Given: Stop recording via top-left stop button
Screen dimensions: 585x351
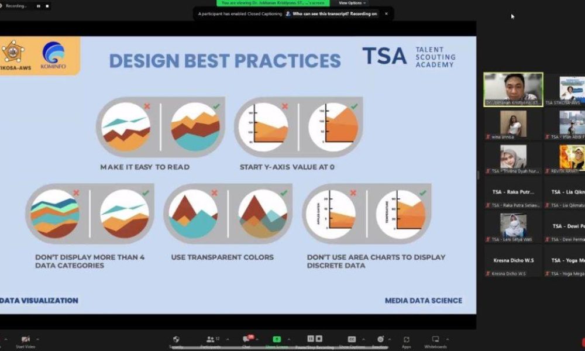Looking at the screenshot, I should 46,6.
